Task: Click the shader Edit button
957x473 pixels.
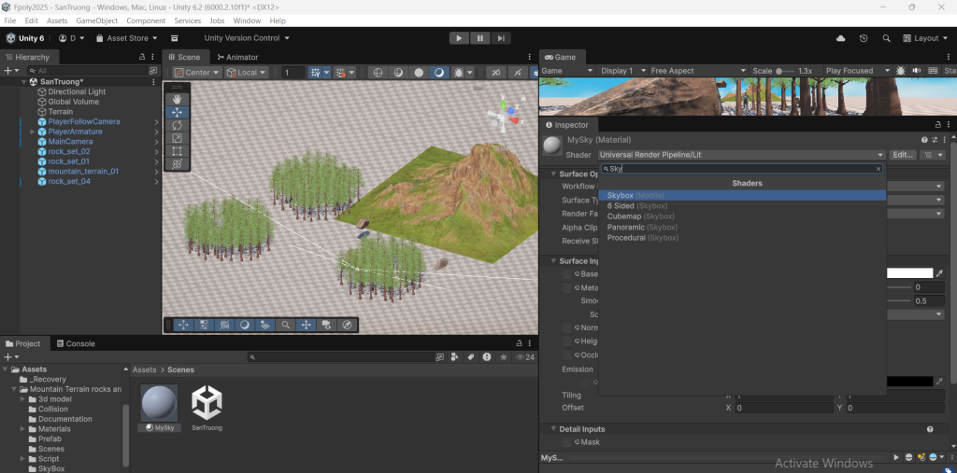Action: click(x=902, y=155)
